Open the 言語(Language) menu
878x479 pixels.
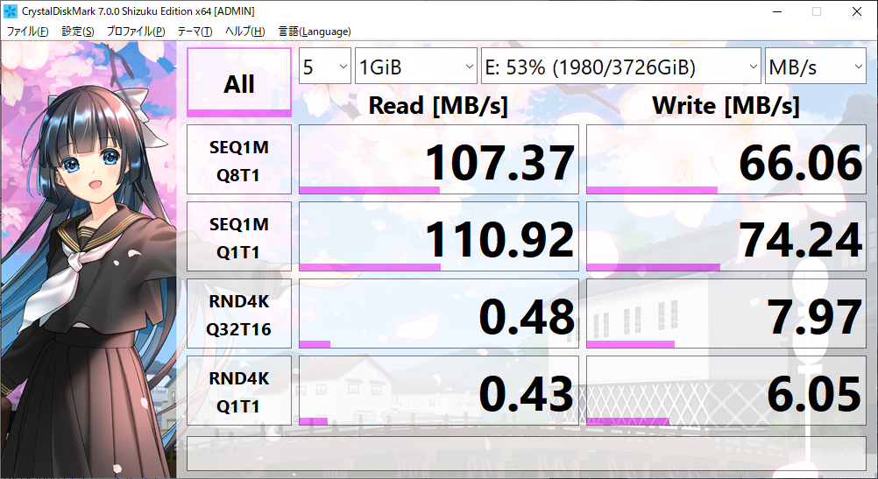tap(314, 32)
